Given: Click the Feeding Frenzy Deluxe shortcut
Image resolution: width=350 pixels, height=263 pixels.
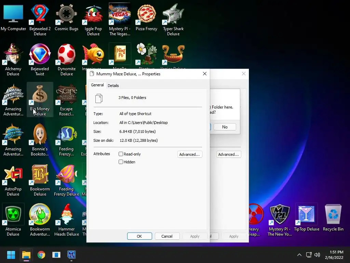Looking at the screenshot, I should point(67,180).
